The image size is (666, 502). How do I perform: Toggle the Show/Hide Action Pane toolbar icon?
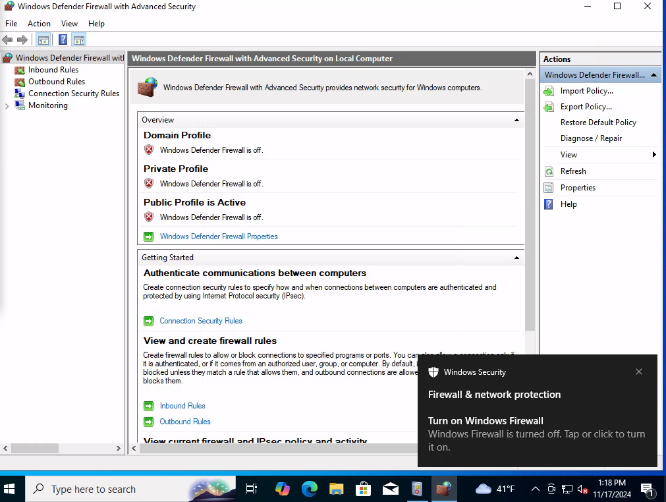79,40
